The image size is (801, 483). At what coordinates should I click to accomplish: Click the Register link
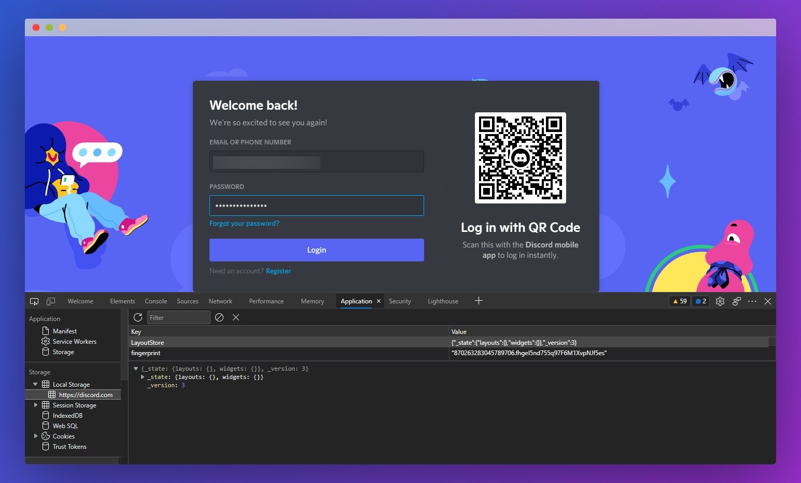pyautogui.click(x=278, y=271)
